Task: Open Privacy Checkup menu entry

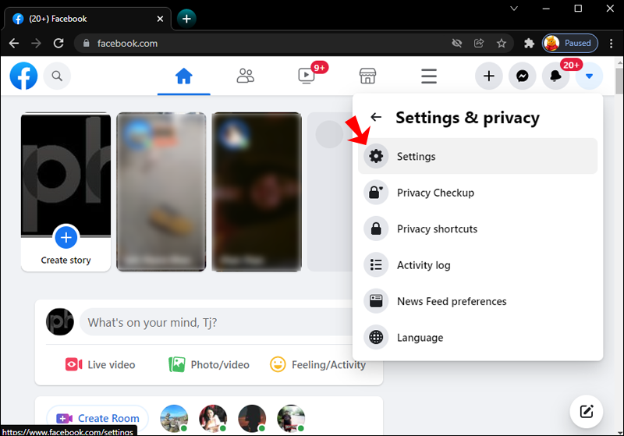Action: click(477, 193)
